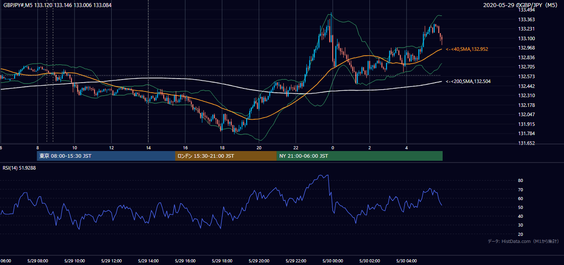Click RSI scale value 30
564x265 pixels.
point(520,225)
